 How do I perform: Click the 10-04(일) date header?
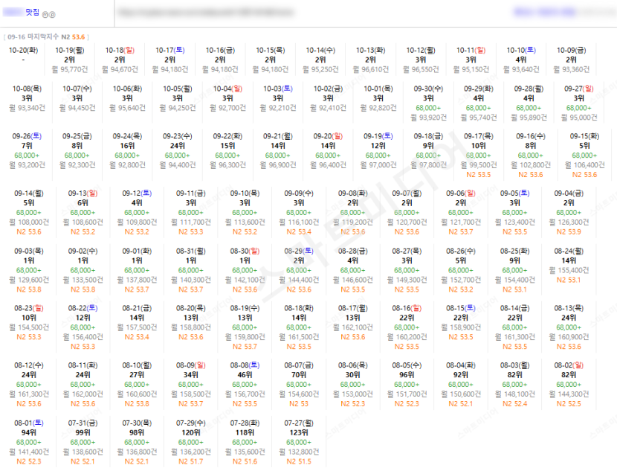click(227, 89)
